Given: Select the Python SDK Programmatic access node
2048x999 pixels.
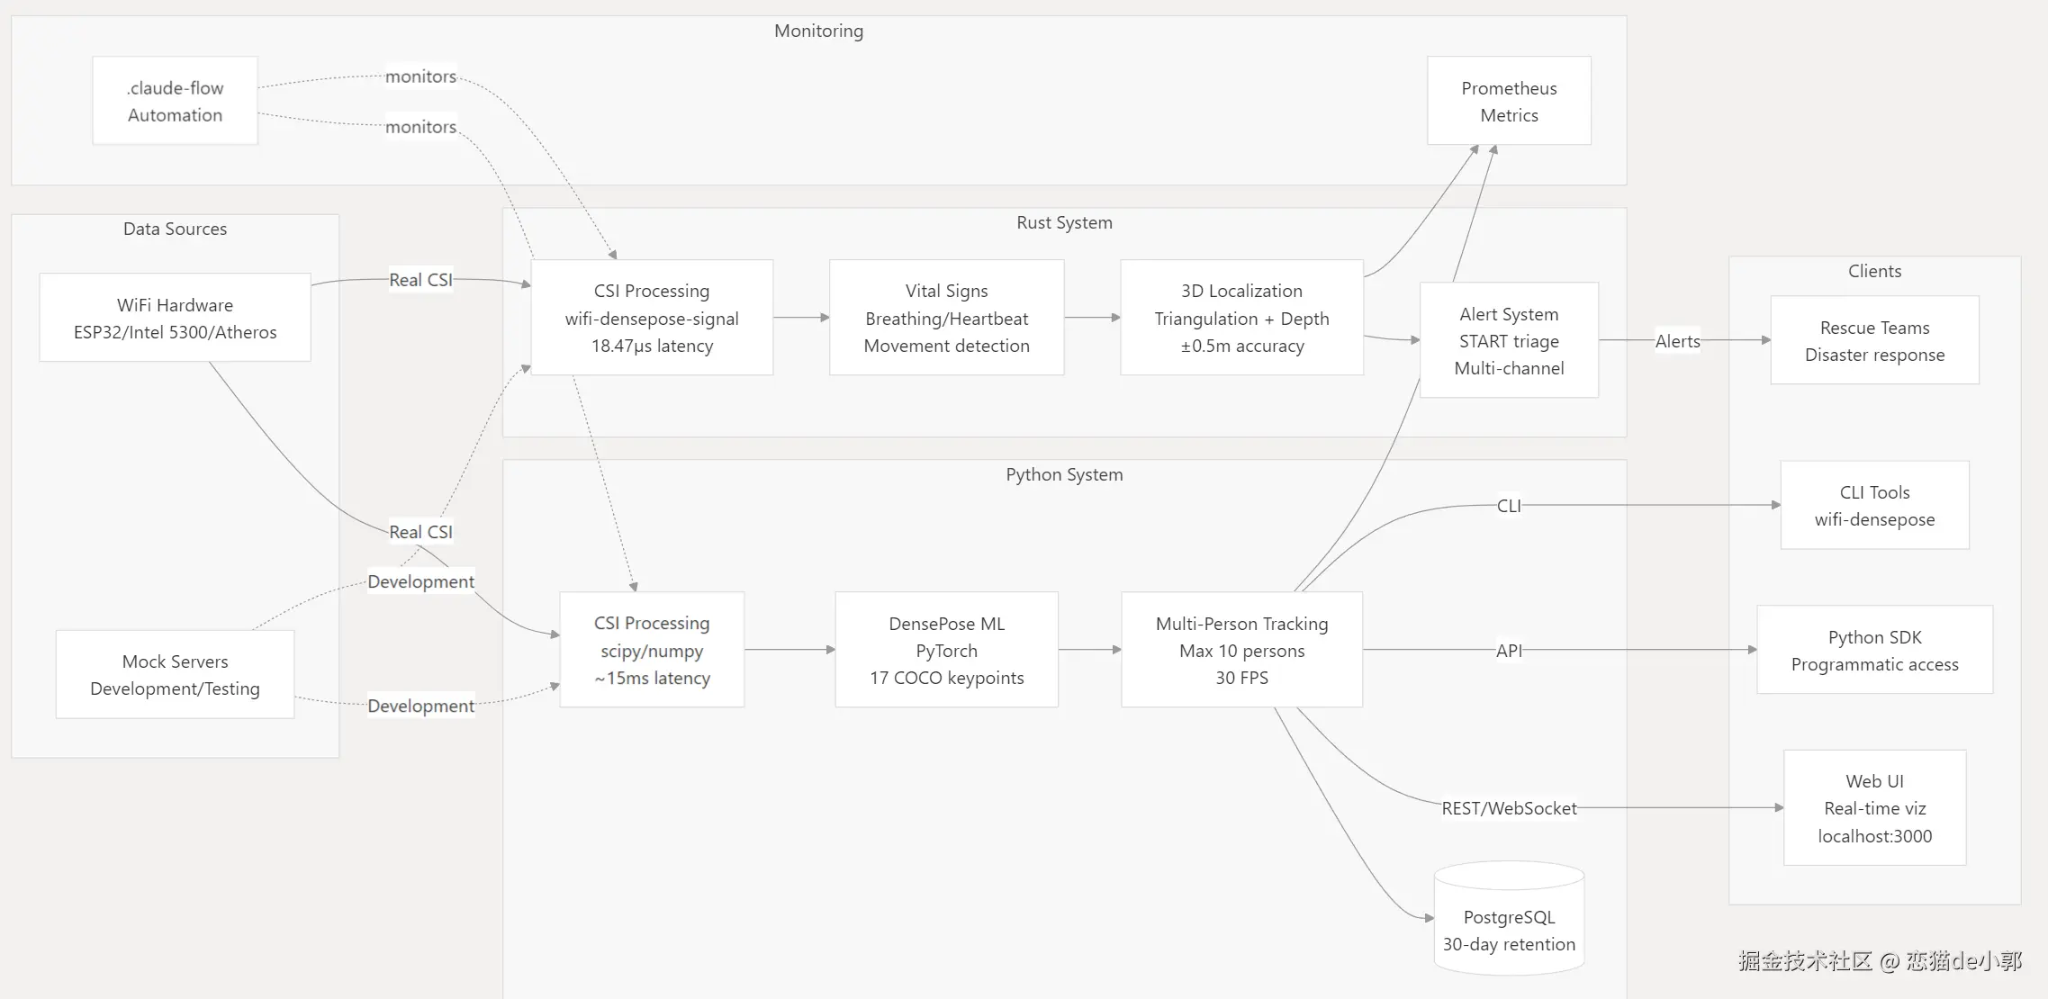Looking at the screenshot, I should pyautogui.click(x=1874, y=650).
